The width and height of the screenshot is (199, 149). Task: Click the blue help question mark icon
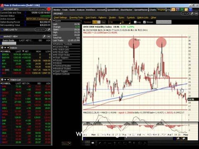(x=190, y=10)
